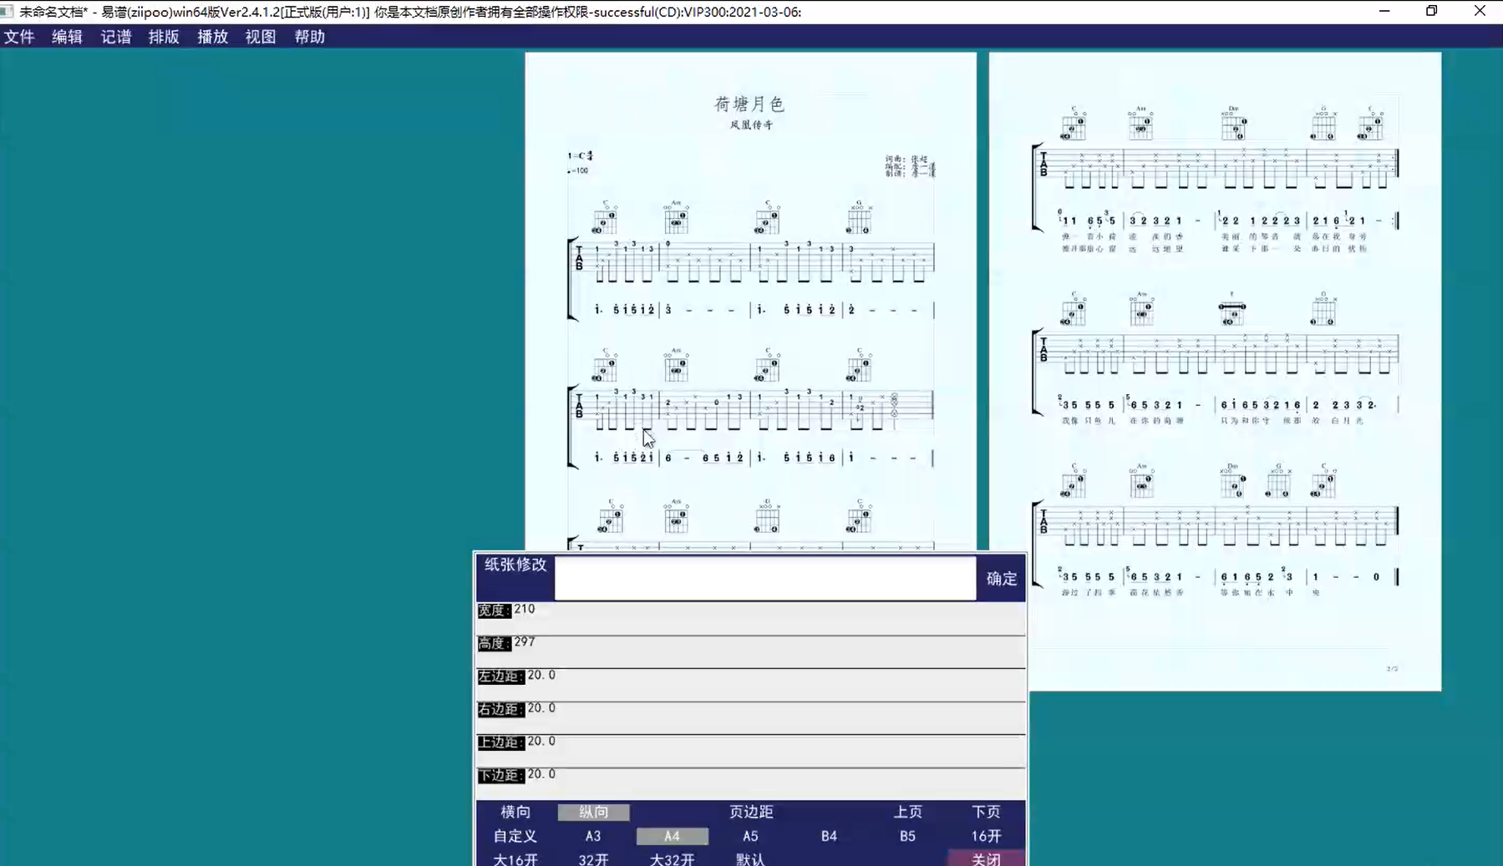This screenshot has height=866, width=1503.
Task: Select the 16开 paper size
Action: coord(986,836)
